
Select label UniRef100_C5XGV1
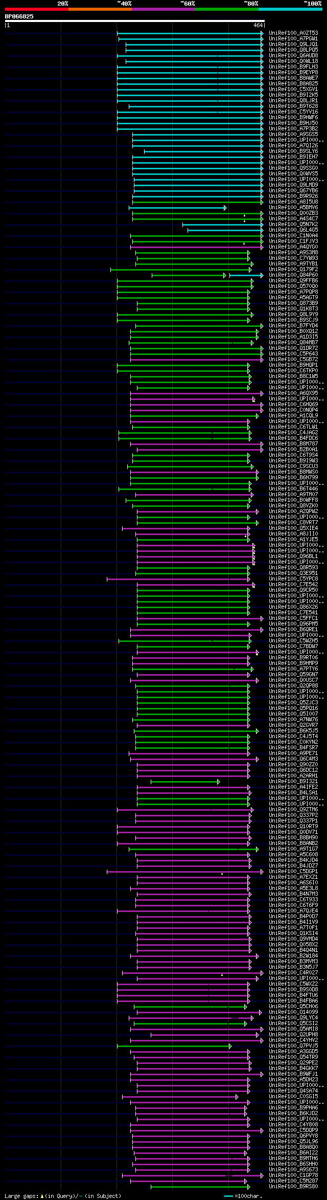[293, 90]
